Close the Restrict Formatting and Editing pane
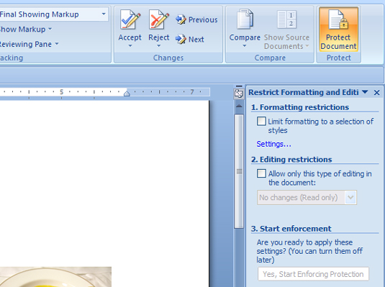The image size is (385, 287). point(376,93)
